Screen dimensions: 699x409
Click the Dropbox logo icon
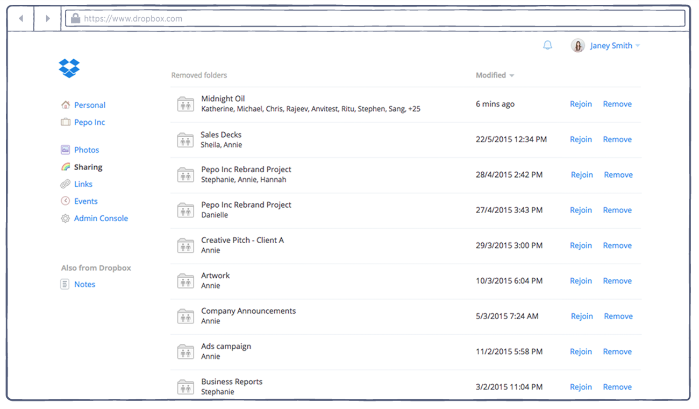(69, 68)
